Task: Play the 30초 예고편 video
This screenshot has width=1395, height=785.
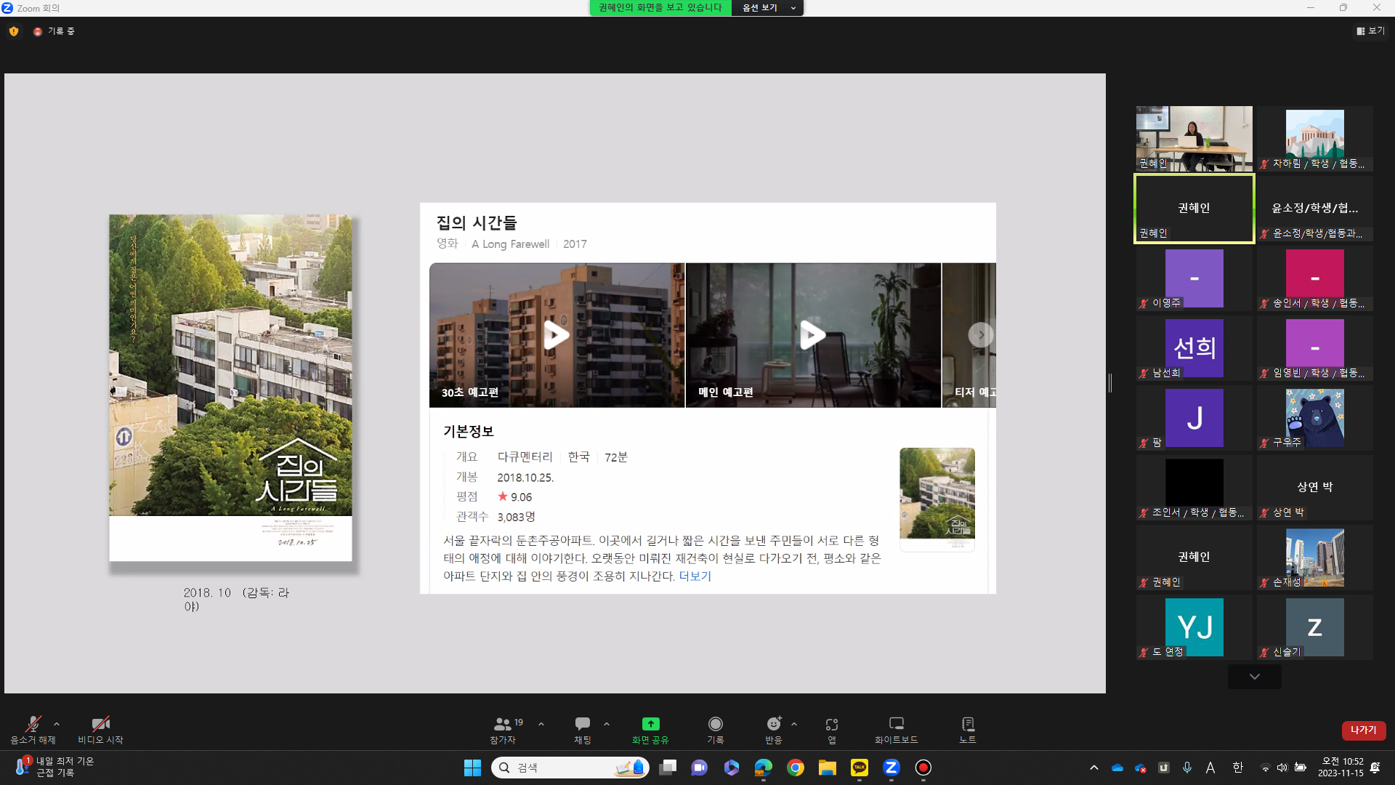Action: [557, 335]
